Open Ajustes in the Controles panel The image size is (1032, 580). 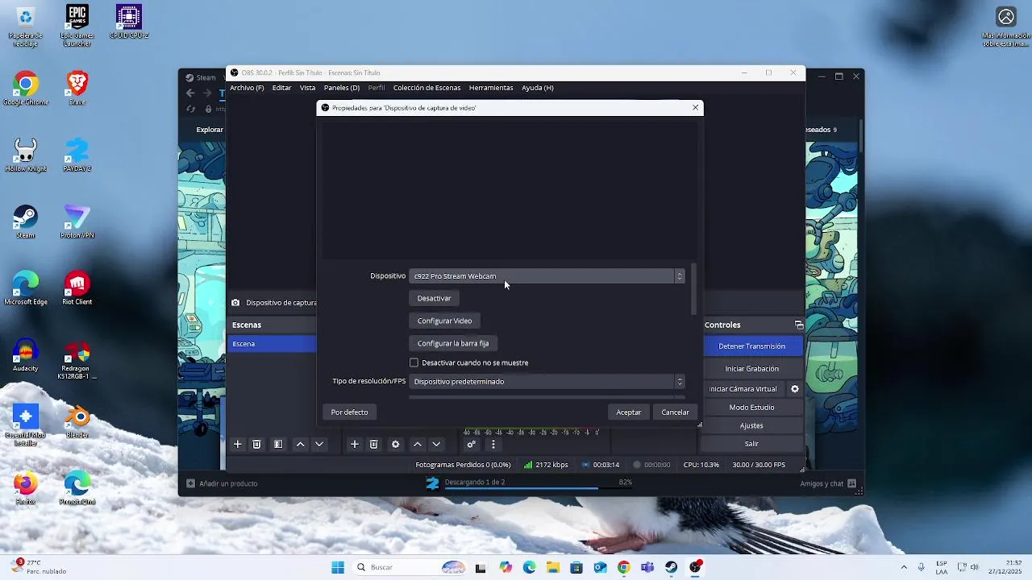click(x=751, y=425)
